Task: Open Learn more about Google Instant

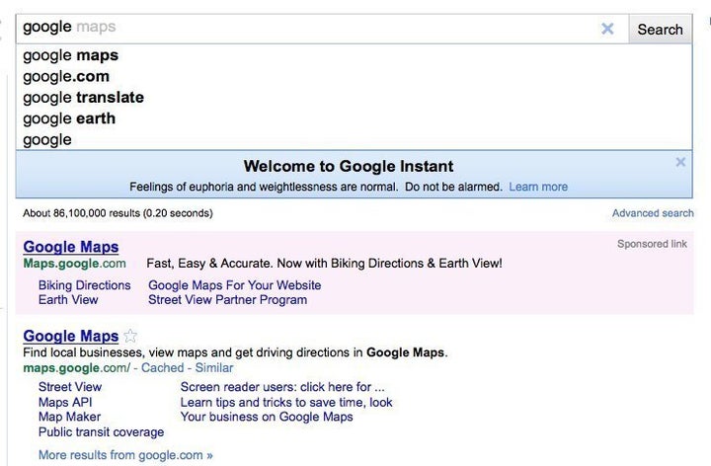Action: click(538, 187)
